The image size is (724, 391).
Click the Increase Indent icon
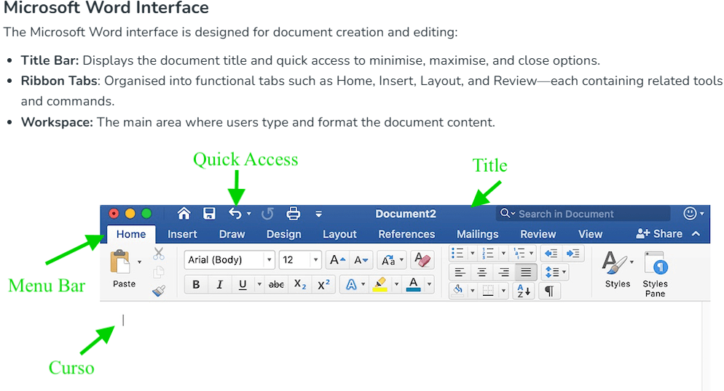573,253
